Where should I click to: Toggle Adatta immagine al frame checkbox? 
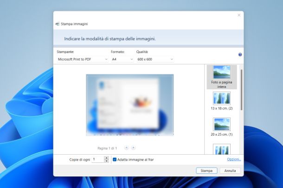(x=115, y=160)
